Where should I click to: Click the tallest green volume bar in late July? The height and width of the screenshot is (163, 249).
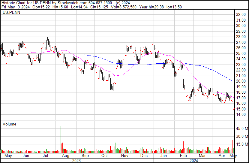[x=61, y=140]
